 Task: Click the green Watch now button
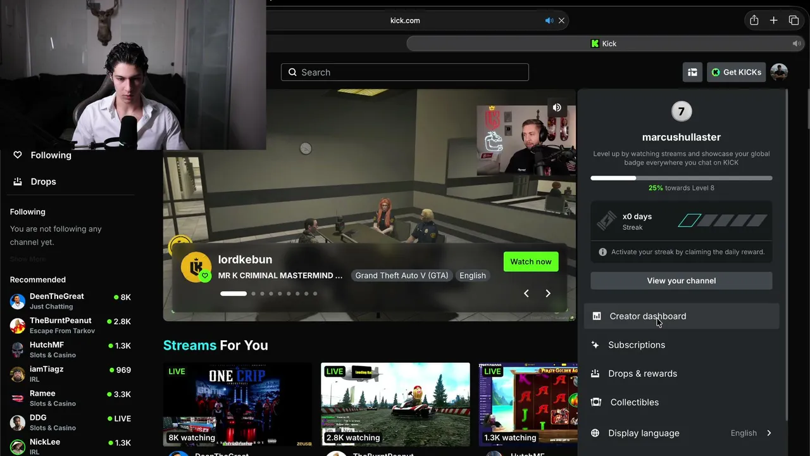(531, 262)
